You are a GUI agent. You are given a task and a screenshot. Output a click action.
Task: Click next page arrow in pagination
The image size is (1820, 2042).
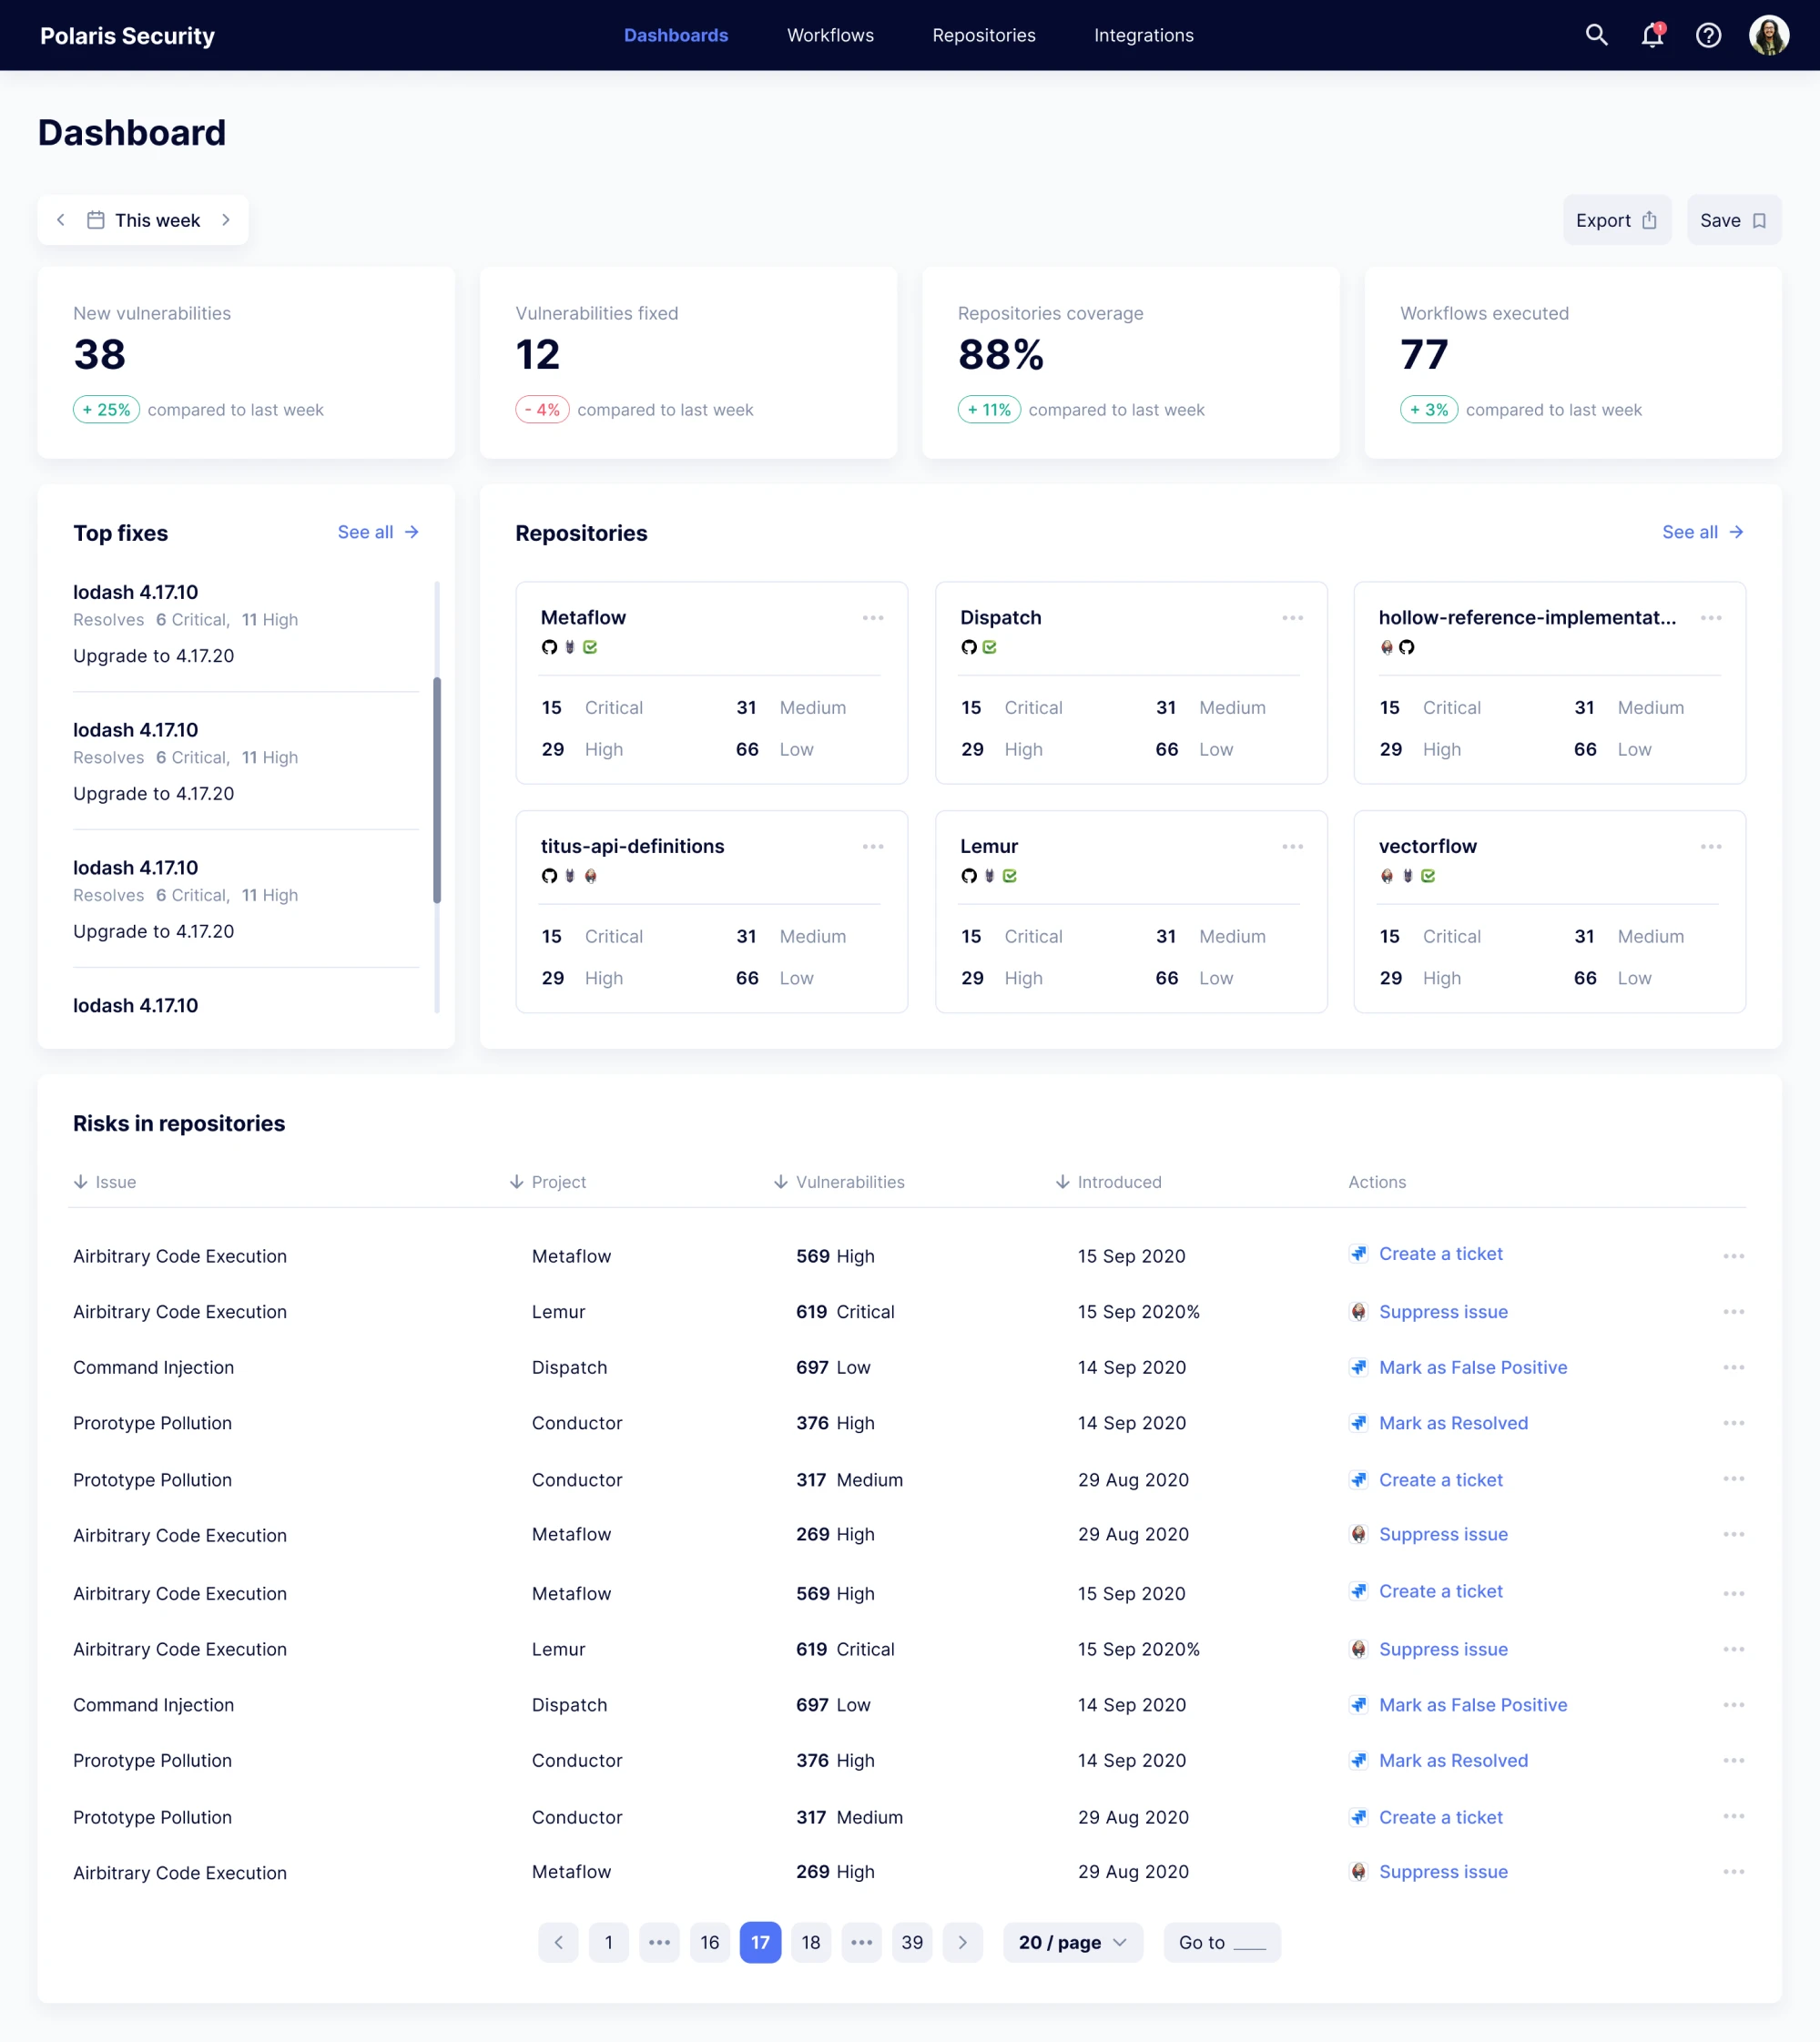962,1942
